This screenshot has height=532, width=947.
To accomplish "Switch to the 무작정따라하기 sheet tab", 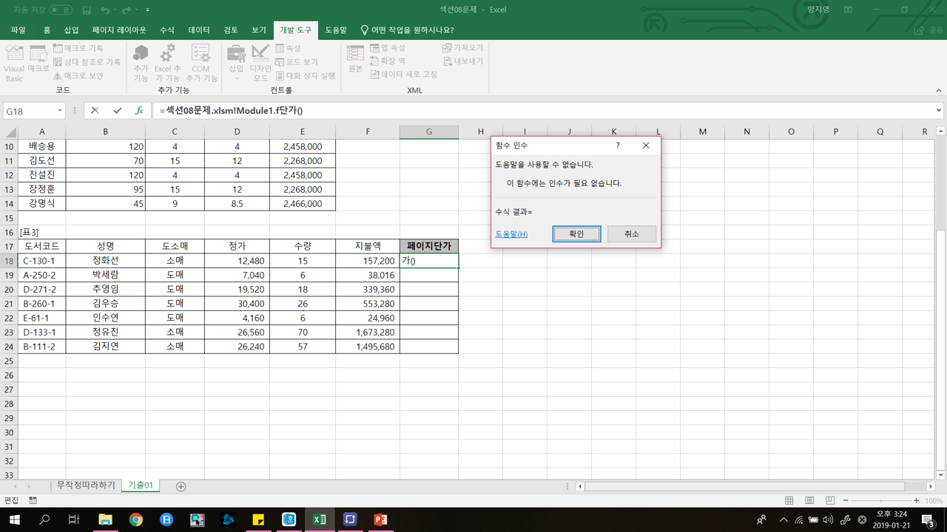I will click(86, 485).
